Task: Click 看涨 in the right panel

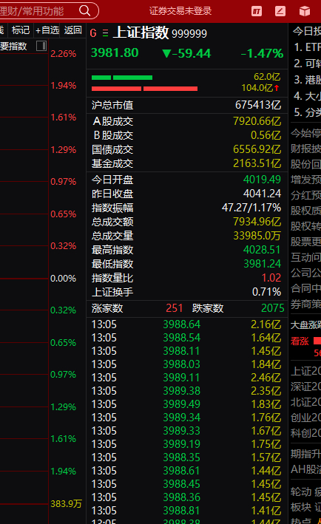Action: (300, 341)
